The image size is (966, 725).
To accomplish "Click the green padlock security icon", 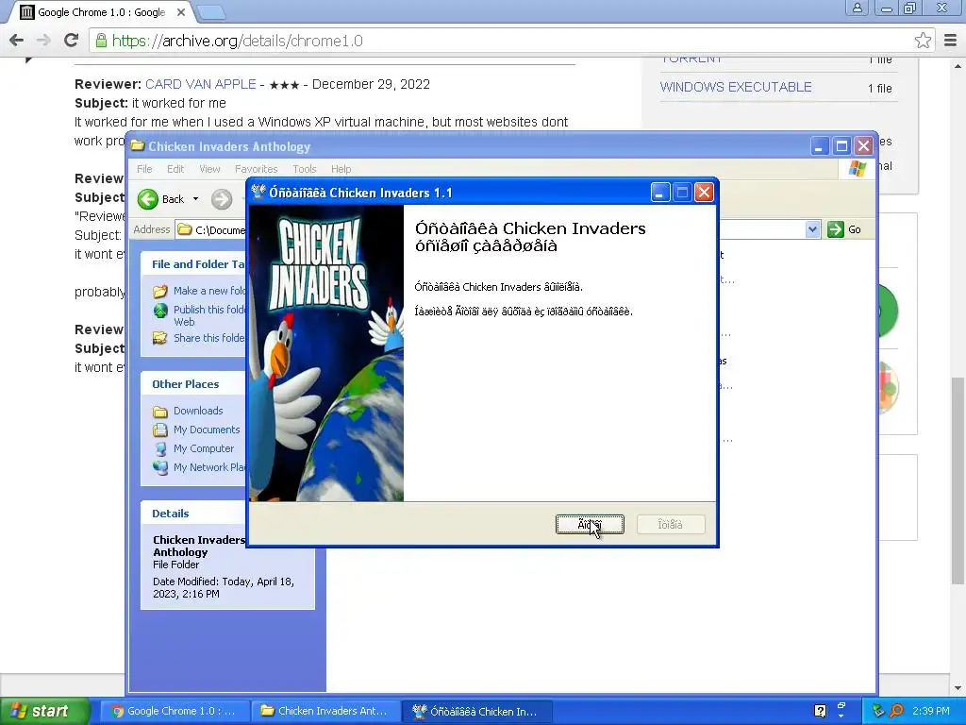I will pyautogui.click(x=100, y=41).
